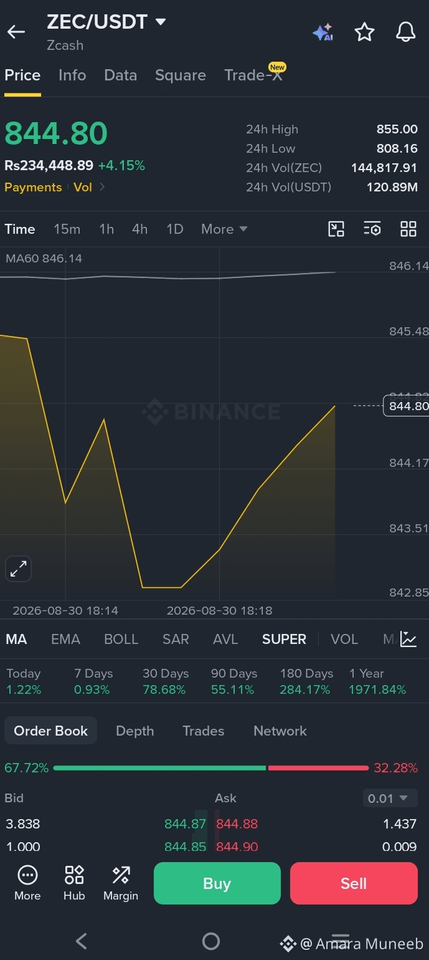Open the More menu icon
The height and width of the screenshot is (960, 429).
[x=27, y=883]
